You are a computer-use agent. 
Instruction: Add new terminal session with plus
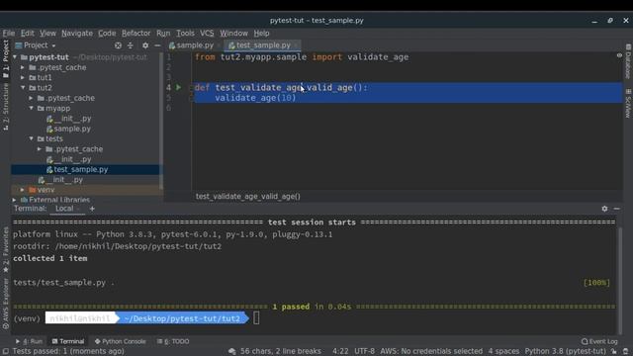(92, 209)
